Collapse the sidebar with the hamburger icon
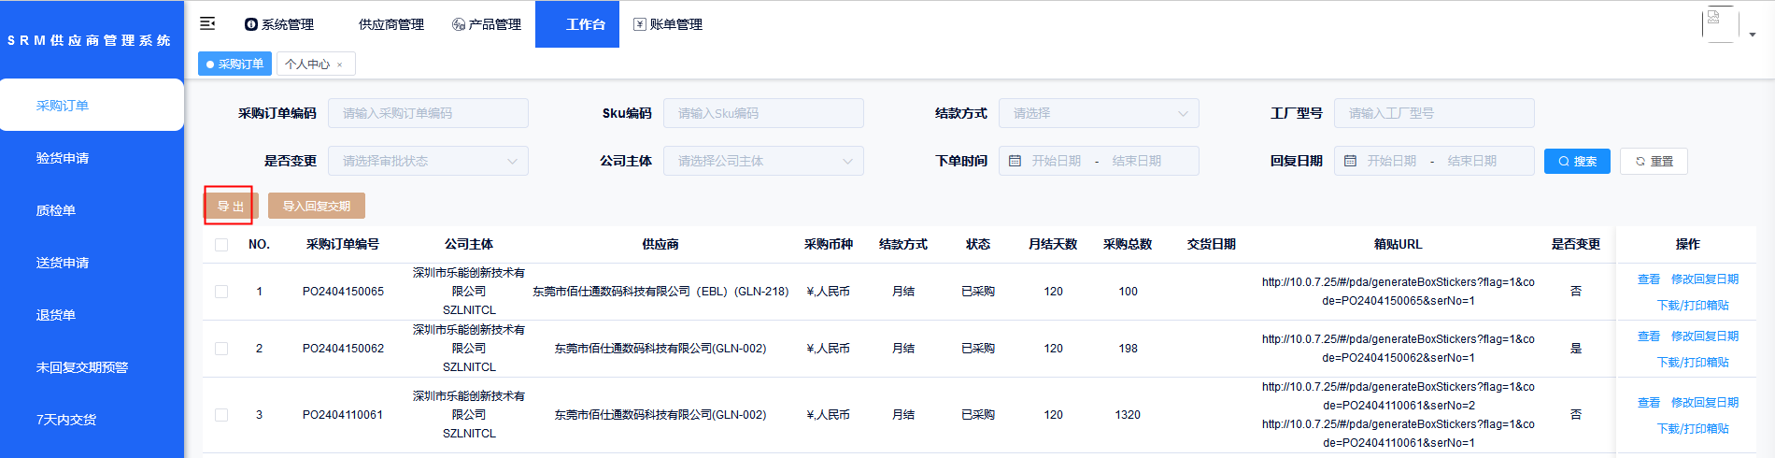The height and width of the screenshot is (458, 1775). pyautogui.click(x=207, y=23)
